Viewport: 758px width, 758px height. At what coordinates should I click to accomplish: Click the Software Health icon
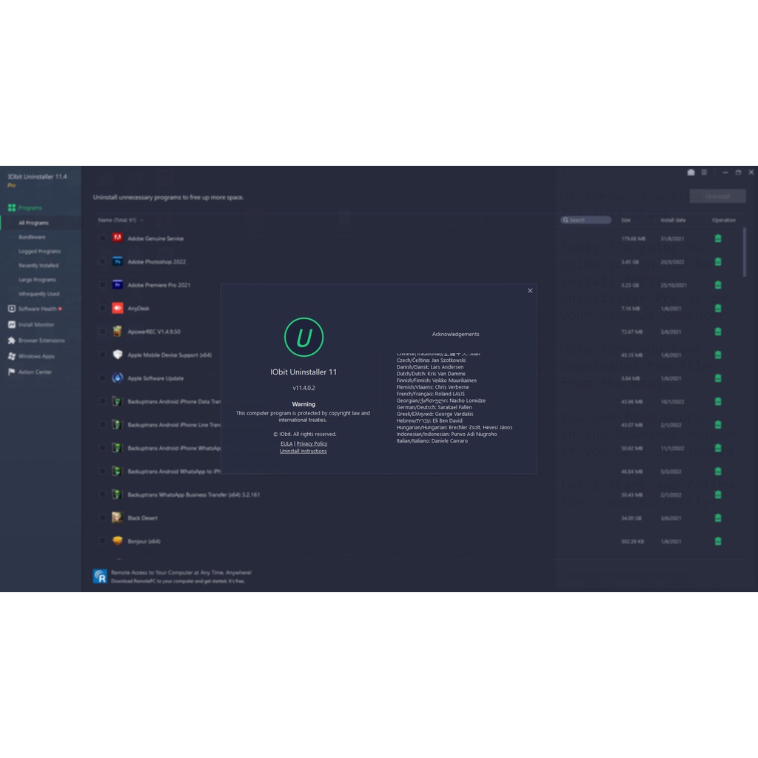point(12,309)
